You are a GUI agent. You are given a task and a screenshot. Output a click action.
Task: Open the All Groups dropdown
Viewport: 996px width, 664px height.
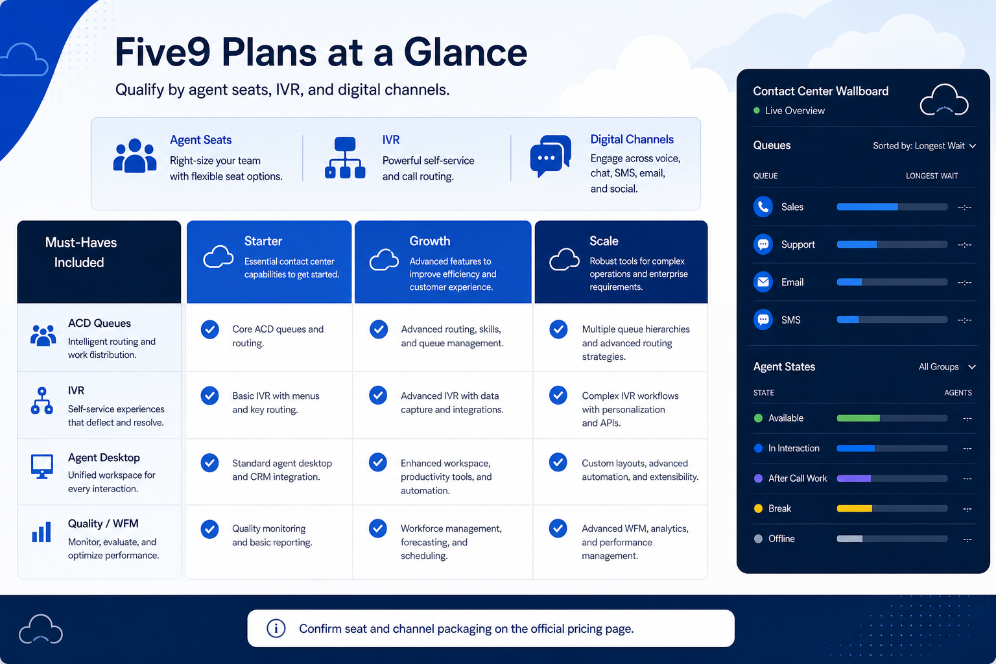[947, 367]
